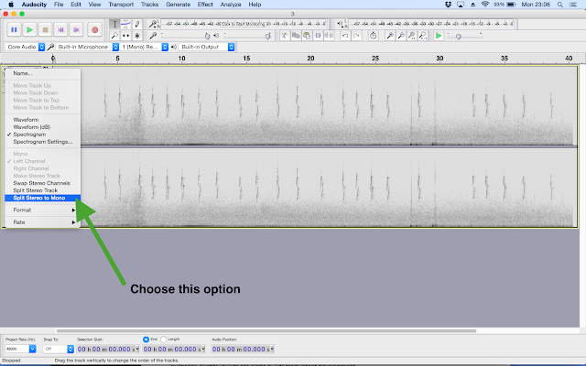Click the horizontal scrollbar below tracks
The width and height of the screenshot is (586, 366).
[x=266, y=331]
